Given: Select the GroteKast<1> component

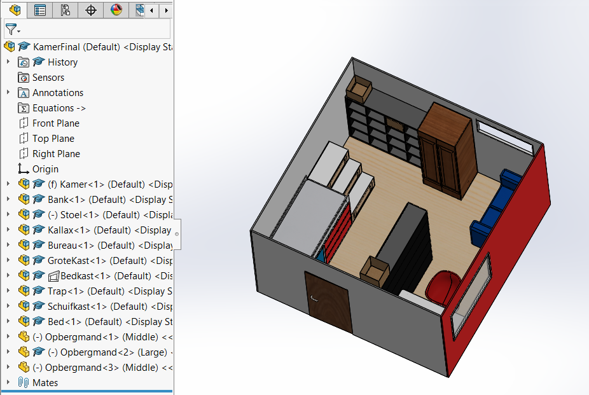Looking at the screenshot, I should coord(95,261).
